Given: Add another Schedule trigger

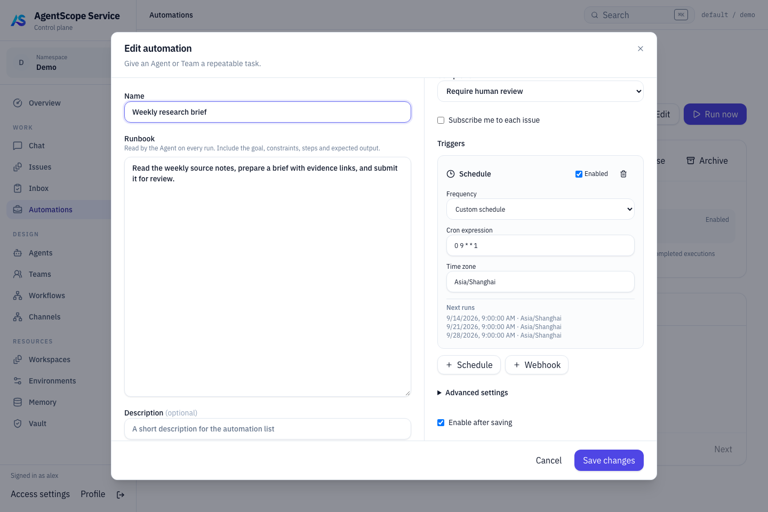Looking at the screenshot, I should [469, 365].
